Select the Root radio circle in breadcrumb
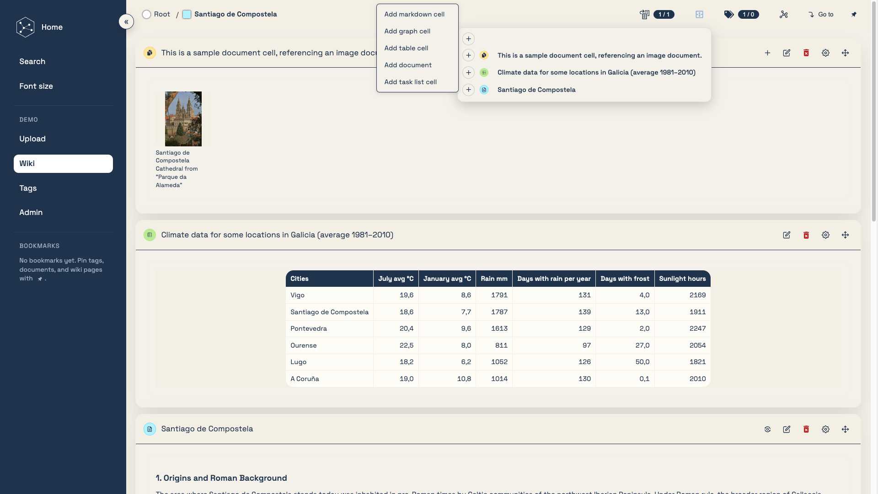Image resolution: width=878 pixels, height=494 pixels. coord(146,15)
